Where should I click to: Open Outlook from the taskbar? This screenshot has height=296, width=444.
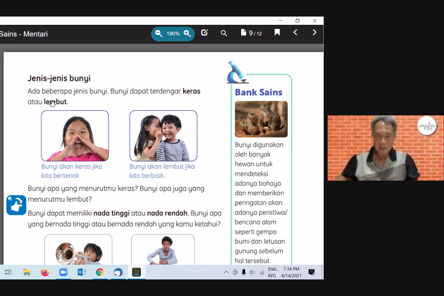[82, 272]
